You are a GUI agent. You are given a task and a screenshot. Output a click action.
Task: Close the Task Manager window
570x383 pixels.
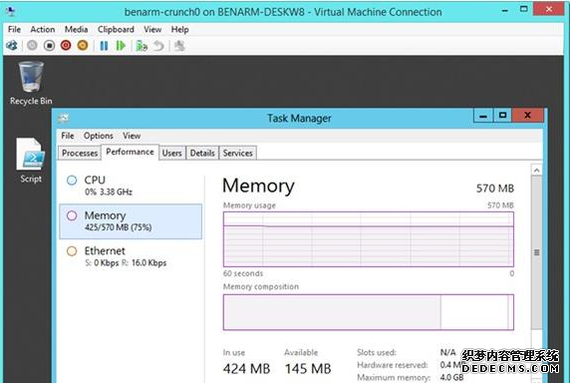click(527, 116)
